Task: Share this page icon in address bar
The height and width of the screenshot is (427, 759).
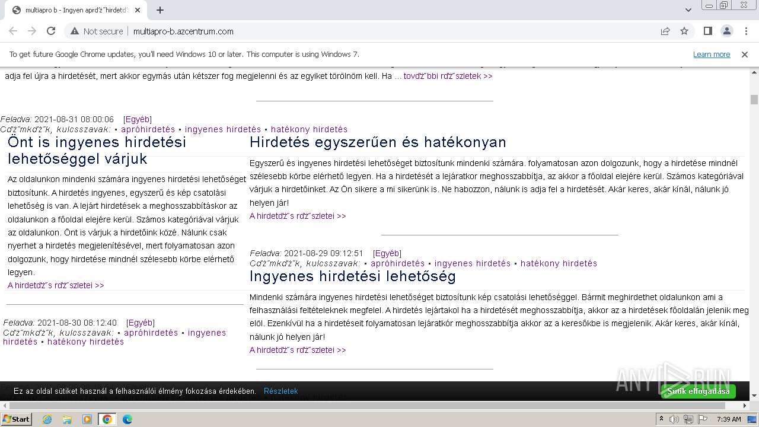Action: (665, 31)
